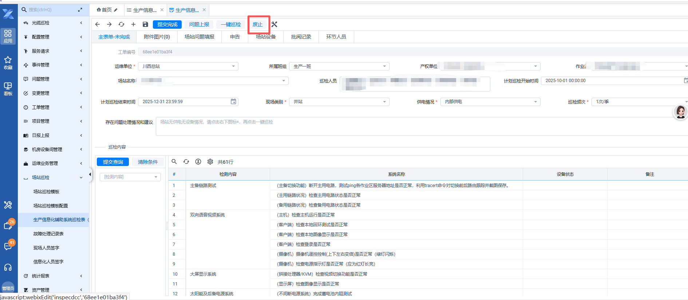Open table settings gear icon

210,162
